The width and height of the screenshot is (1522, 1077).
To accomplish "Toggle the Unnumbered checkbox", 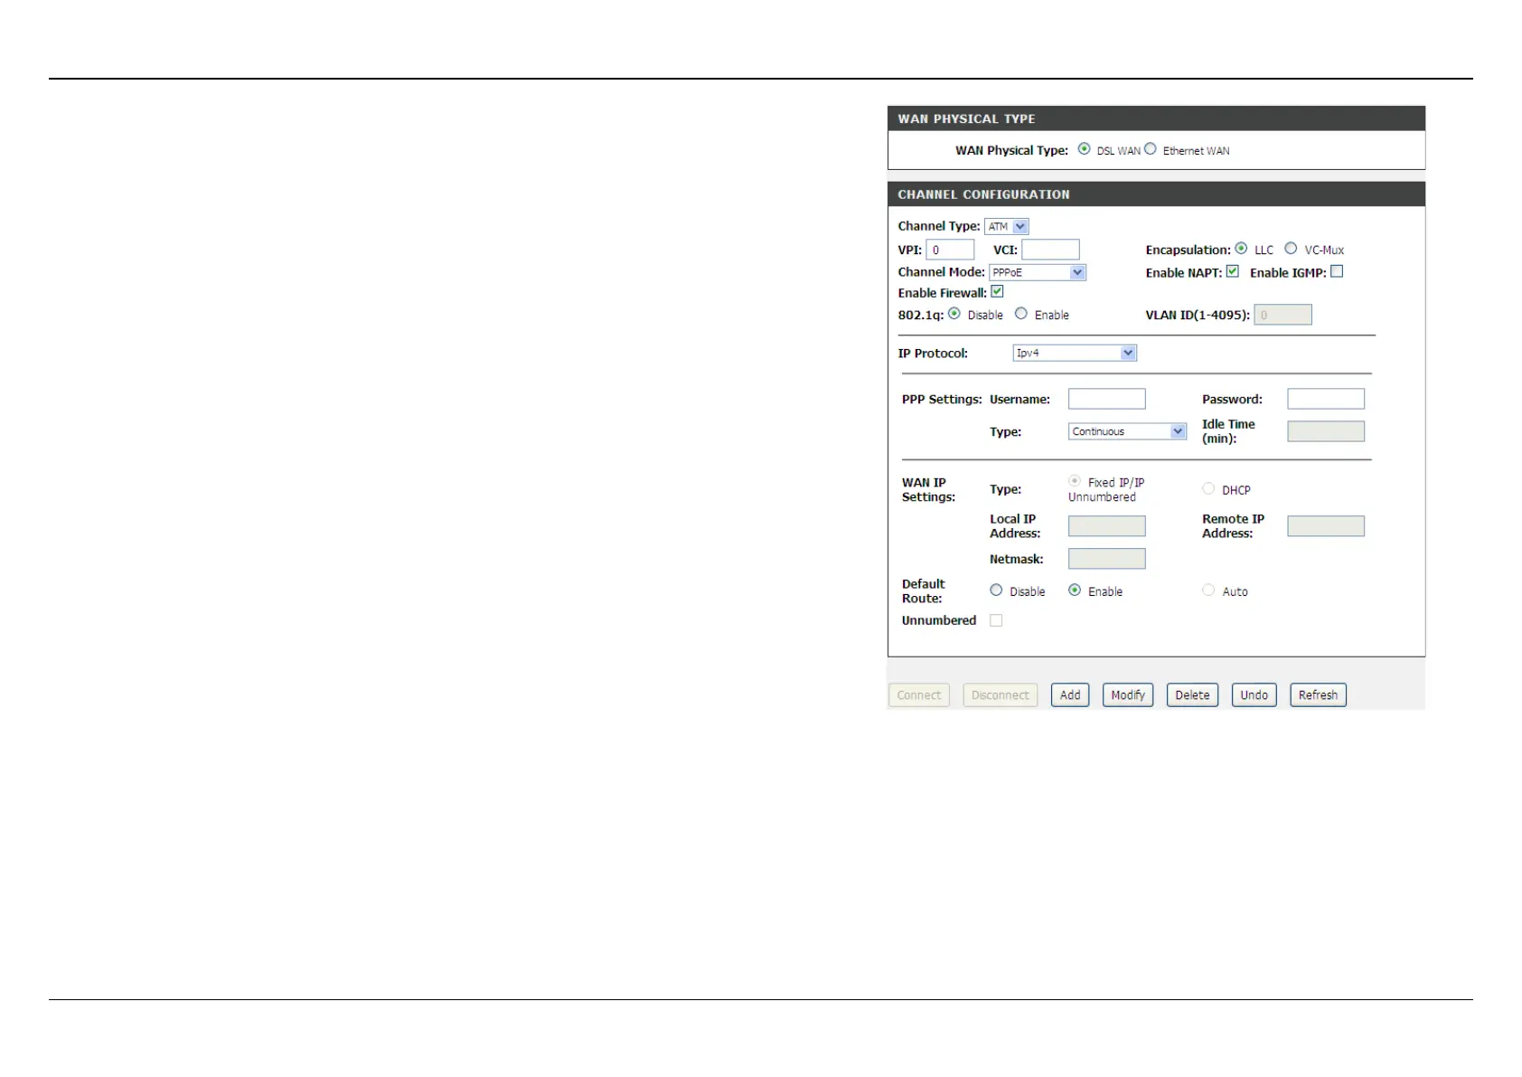I will pyautogui.click(x=996, y=620).
